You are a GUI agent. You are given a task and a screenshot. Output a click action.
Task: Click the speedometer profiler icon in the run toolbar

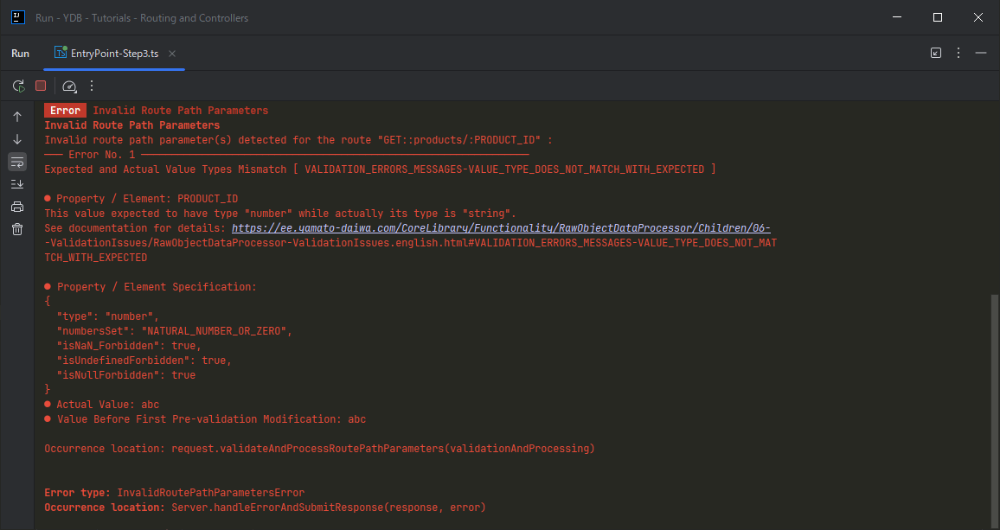click(70, 86)
